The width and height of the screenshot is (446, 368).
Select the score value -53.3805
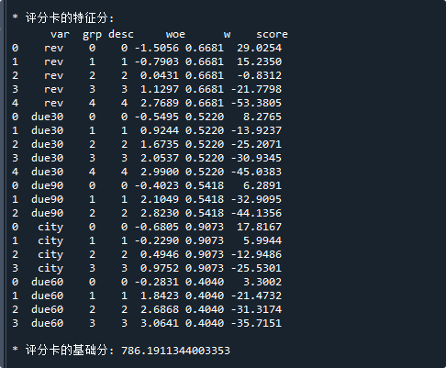point(256,103)
